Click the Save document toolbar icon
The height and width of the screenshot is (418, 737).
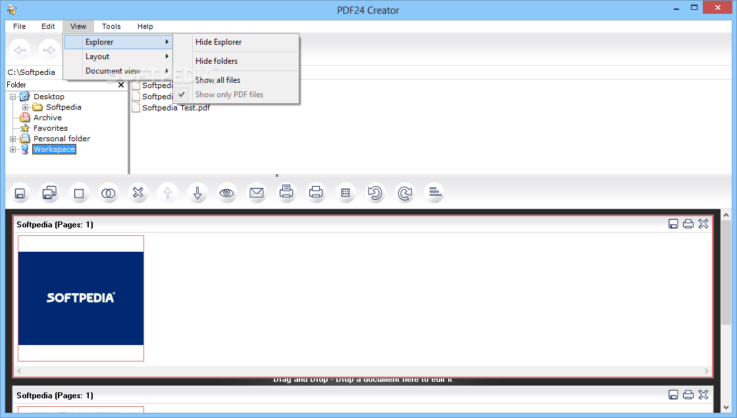pos(20,193)
